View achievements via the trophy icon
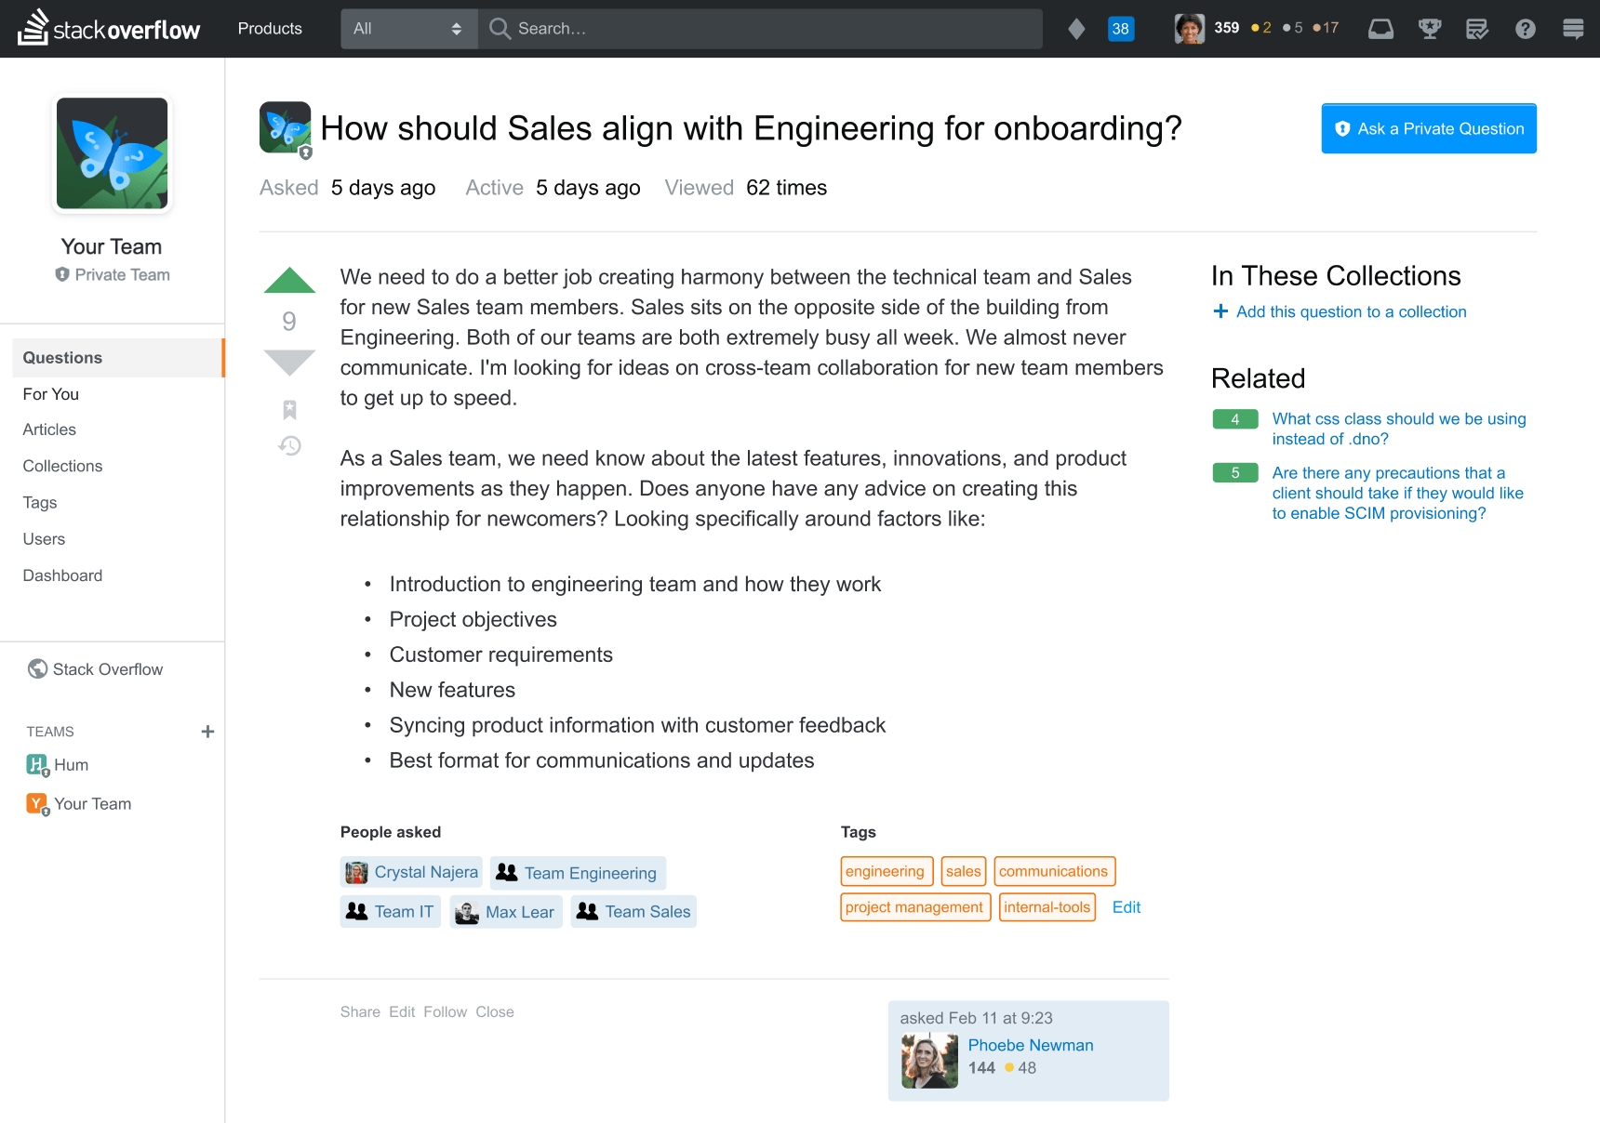This screenshot has height=1123, width=1600. [1430, 28]
